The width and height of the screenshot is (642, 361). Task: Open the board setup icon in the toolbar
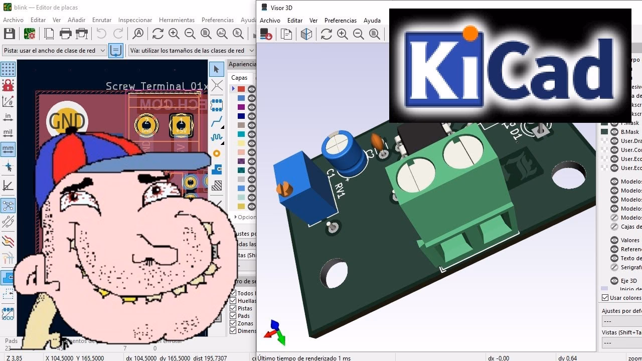[x=29, y=34]
